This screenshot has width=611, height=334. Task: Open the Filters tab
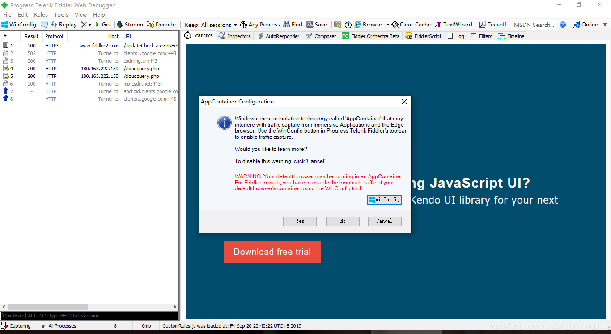tap(481, 36)
